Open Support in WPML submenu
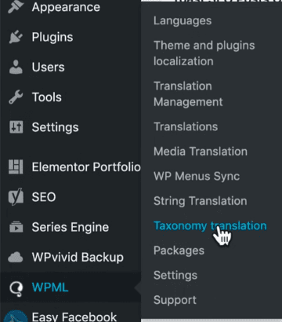The image size is (282, 322). tap(175, 300)
